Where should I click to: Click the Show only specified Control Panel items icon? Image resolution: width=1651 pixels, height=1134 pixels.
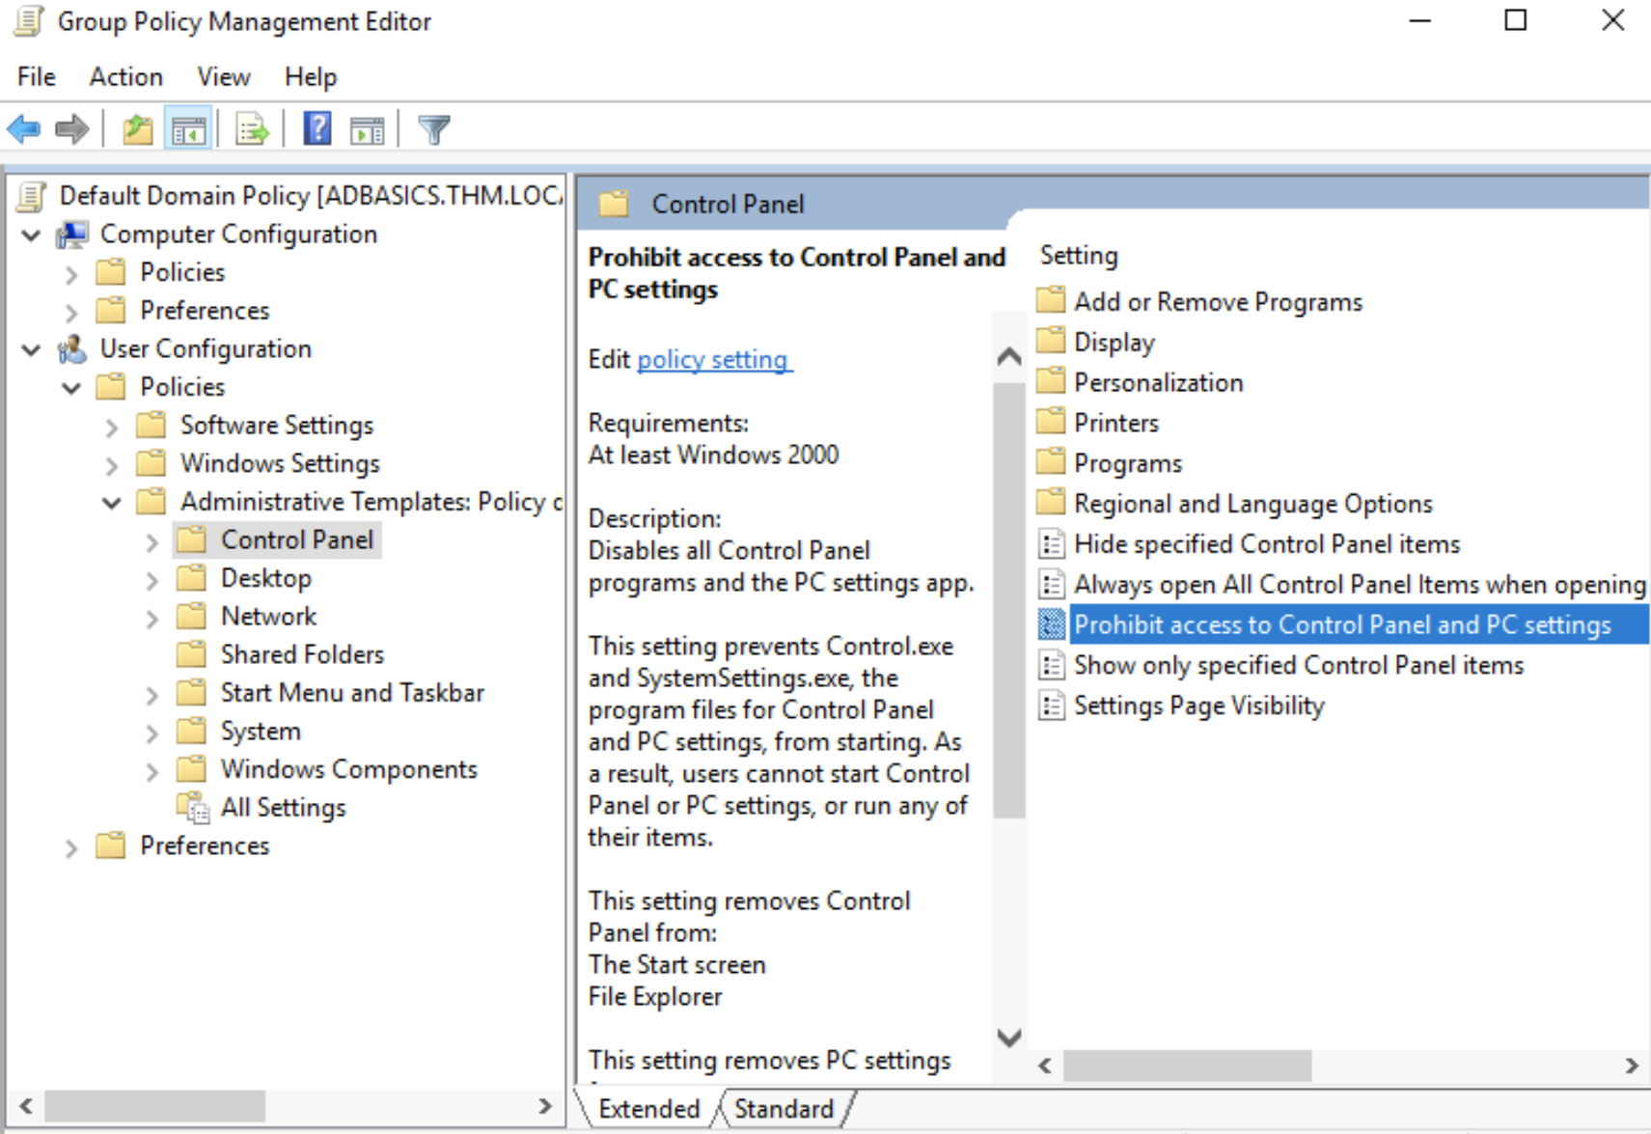point(1051,665)
